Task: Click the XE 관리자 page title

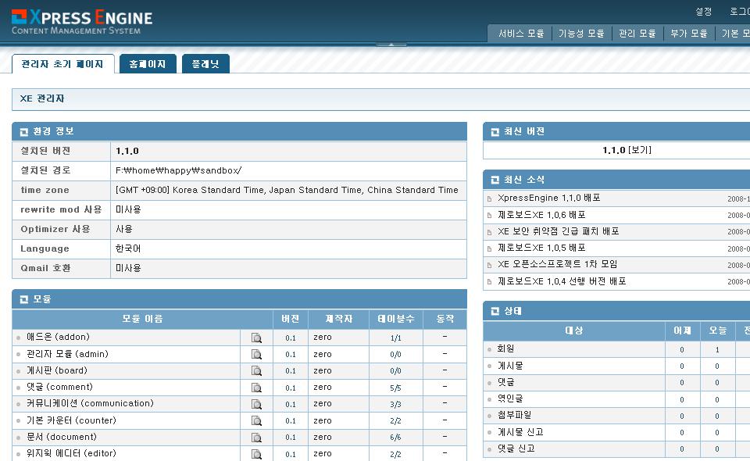Action: (x=42, y=98)
